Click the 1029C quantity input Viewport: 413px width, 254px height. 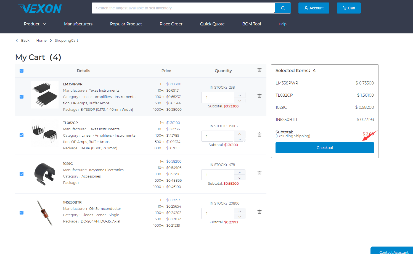(x=218, y=175)
